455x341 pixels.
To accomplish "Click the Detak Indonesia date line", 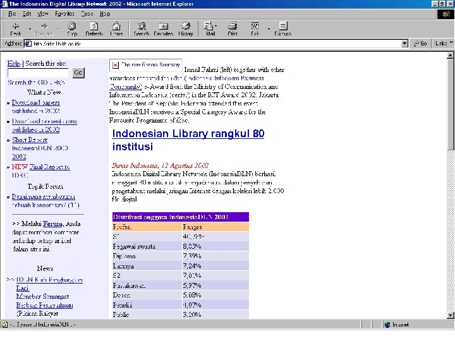I will [160, 165].
